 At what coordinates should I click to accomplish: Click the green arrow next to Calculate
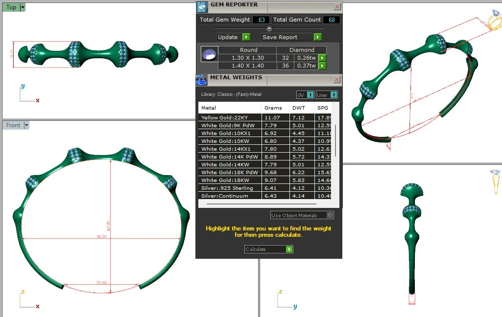pos(289,249)
